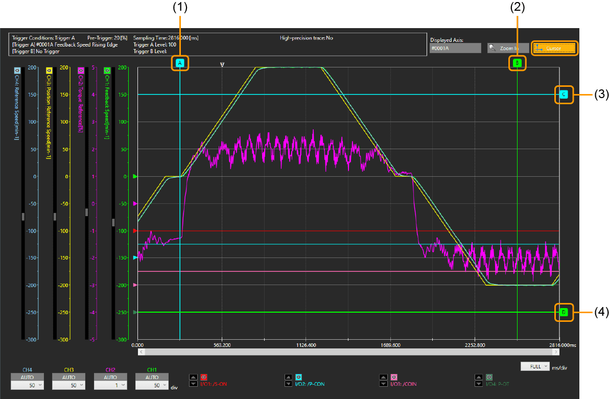Open the CH2 scale per div dropdown
This screenshot has width=609, height=399.
tap(110, 385)
